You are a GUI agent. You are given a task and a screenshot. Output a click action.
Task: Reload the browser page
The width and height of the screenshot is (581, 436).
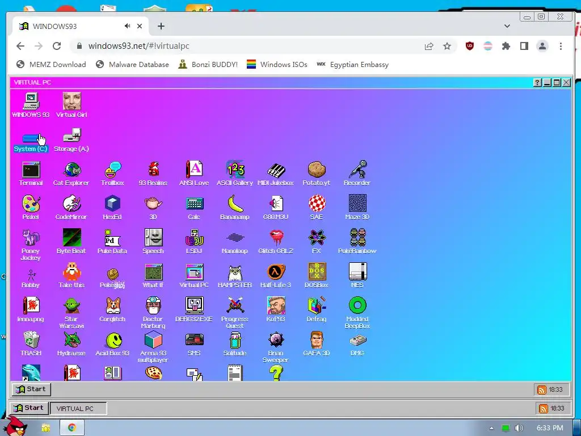tap(57, 46)
